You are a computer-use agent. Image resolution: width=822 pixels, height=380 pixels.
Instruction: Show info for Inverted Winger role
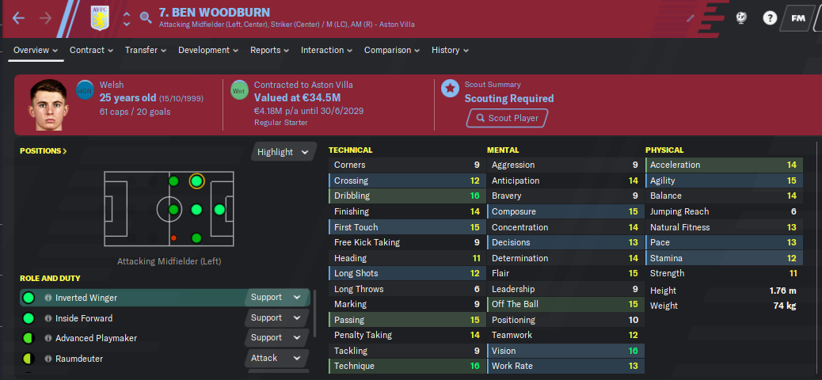(48, 298)
